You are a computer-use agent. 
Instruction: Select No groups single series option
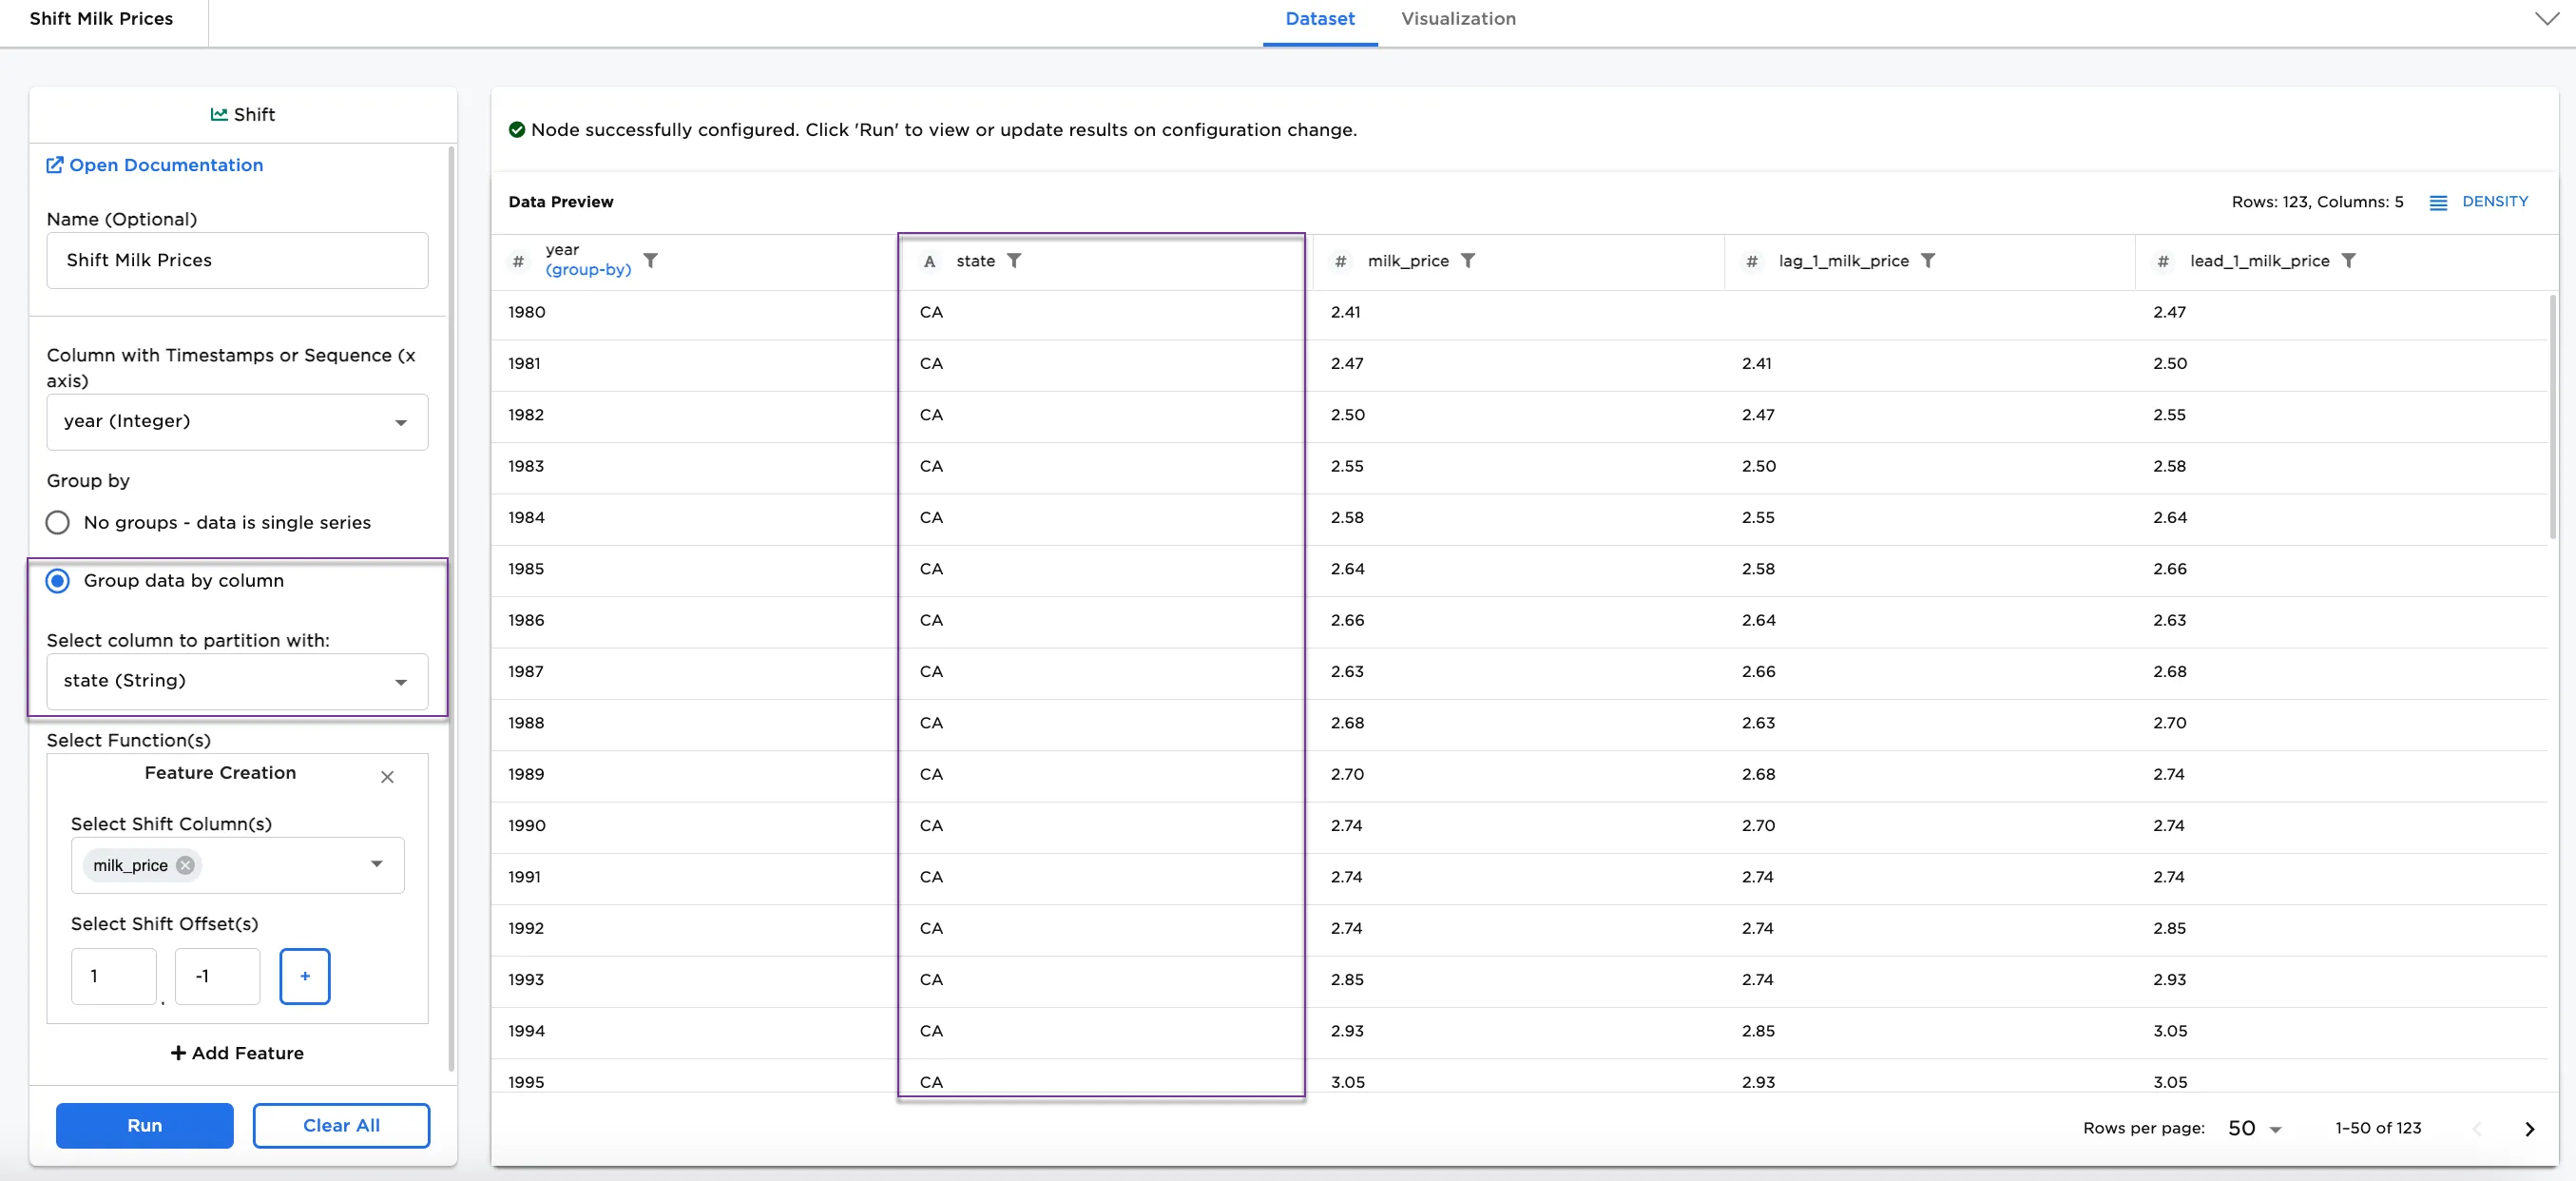58,522
